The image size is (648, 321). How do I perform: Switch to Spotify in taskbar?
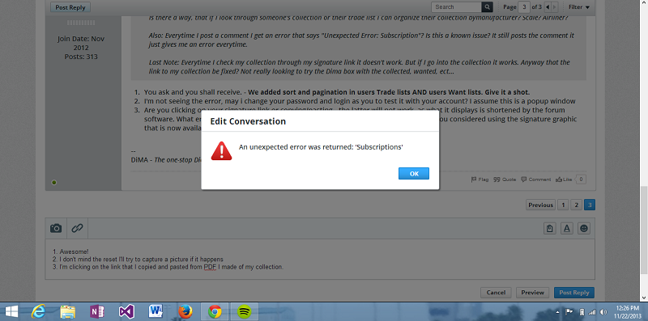(x=245, y=311)
